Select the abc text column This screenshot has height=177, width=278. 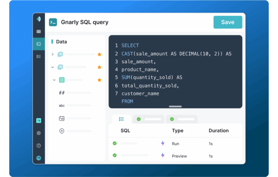62,106
